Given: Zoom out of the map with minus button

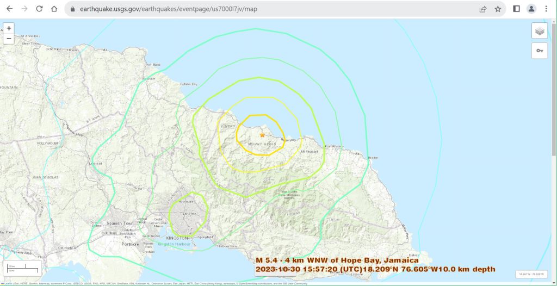Looking at the screenshot, I should 9,39.
